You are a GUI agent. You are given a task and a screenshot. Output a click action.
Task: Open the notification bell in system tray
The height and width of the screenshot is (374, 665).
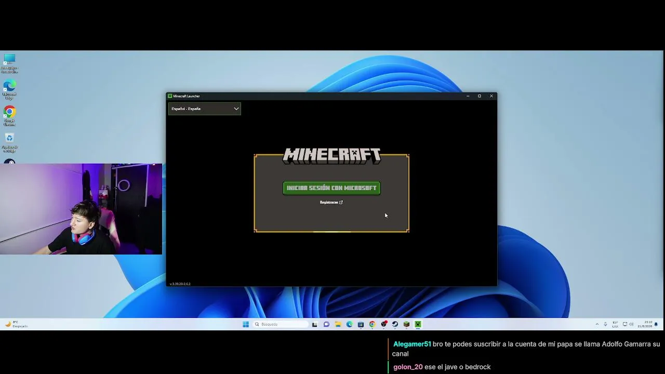pyautogui.click(x=656, y=324)
